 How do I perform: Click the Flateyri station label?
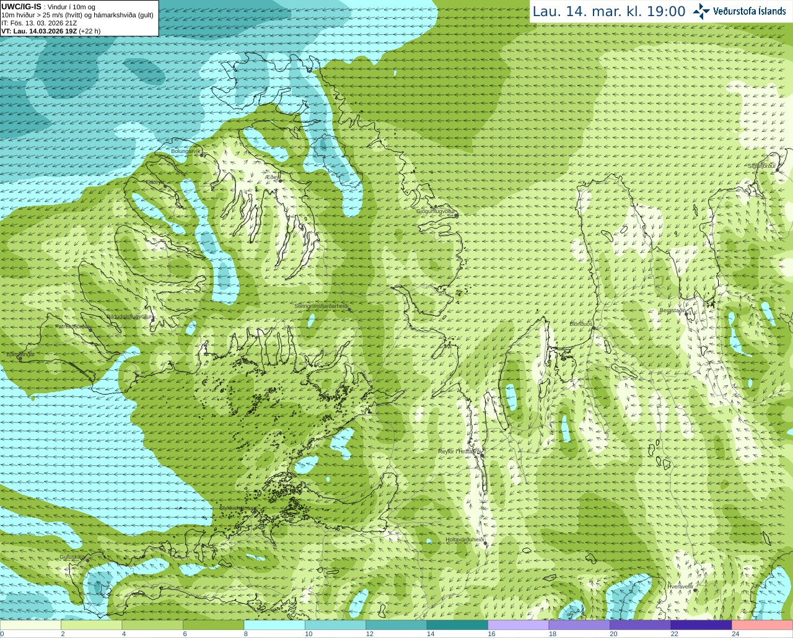[x=155, y=182]
